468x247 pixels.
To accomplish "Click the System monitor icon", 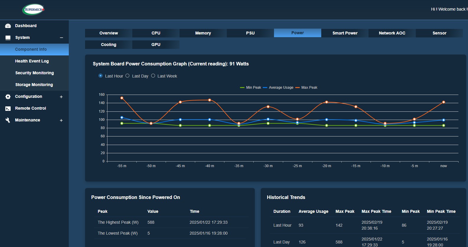I will (8, 38).
